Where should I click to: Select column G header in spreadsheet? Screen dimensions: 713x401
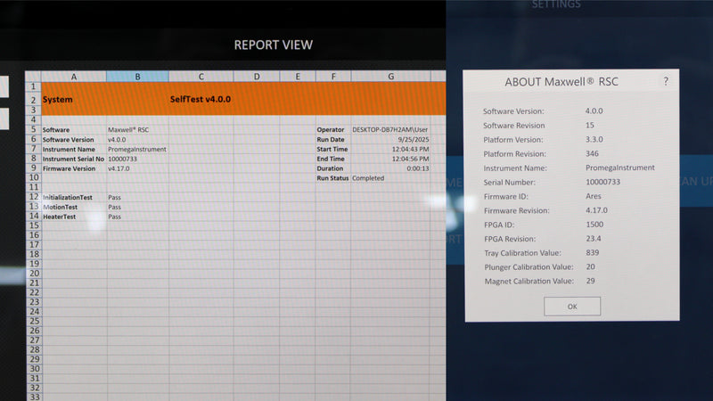[390, 77]
